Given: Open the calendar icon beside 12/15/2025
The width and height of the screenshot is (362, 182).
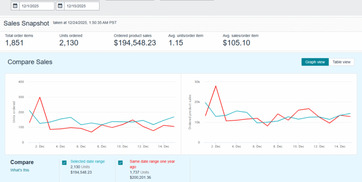Looking at the screenshot, I should pyautogui.click(x=61, y=6).
